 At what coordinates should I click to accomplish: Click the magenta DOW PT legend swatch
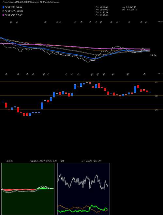[3, 15]
